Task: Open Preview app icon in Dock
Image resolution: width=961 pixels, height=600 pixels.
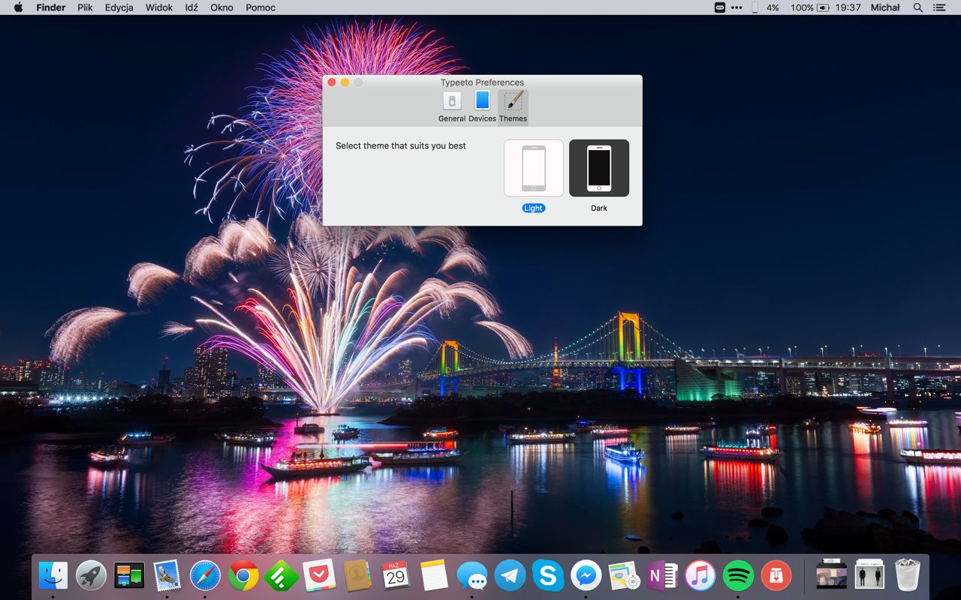Action: coord(624,575)
